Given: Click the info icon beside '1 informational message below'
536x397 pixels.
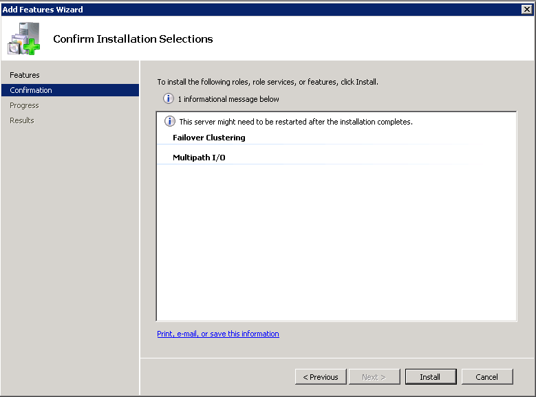Looking at the screenshot, I should 169,99.
